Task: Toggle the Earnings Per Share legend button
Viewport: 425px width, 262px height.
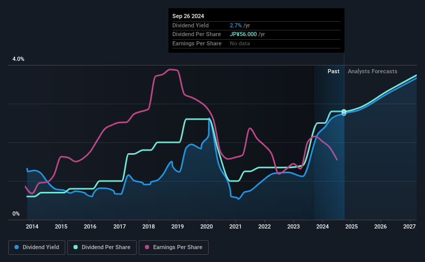Action: [173, 248]
